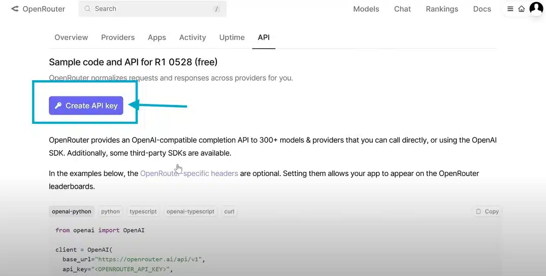Switch to the Overview tab
Viewport: 546px width, 276px height.
click(x=71, y=37)
